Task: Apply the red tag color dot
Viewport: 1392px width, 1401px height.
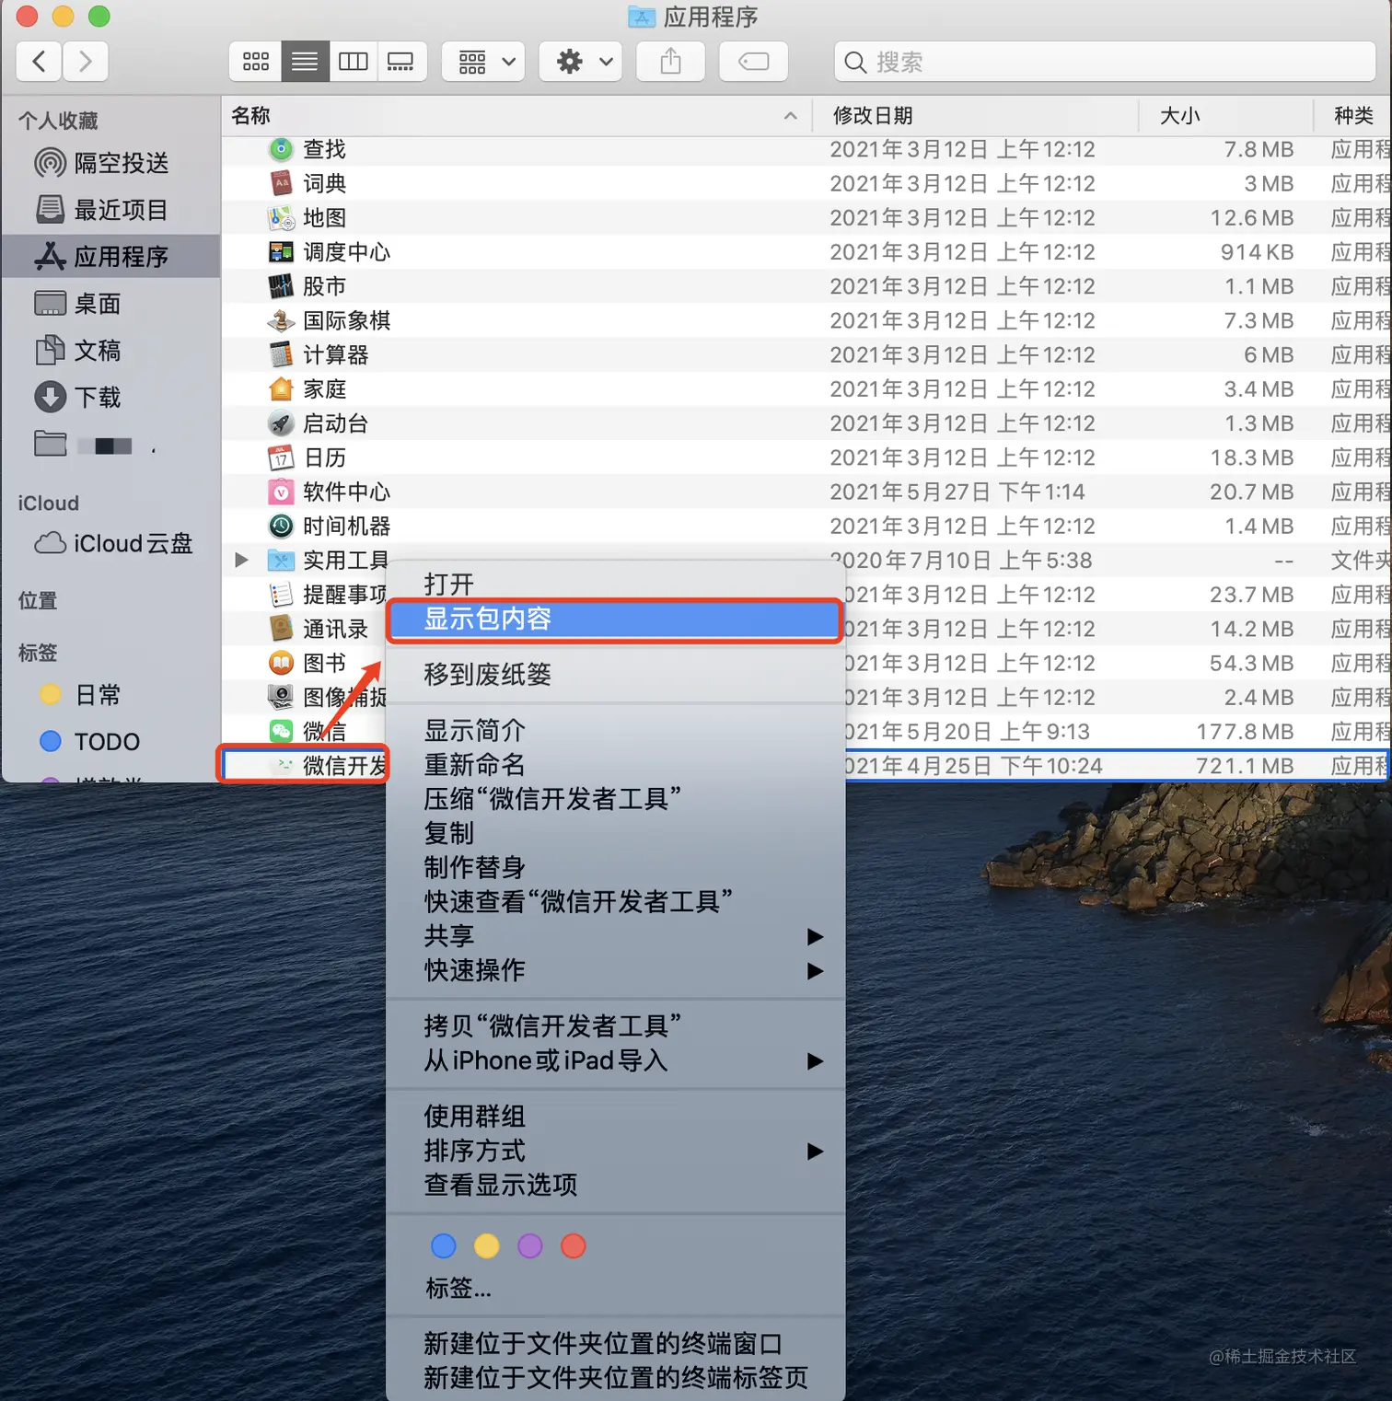Action: [574, 1246]
